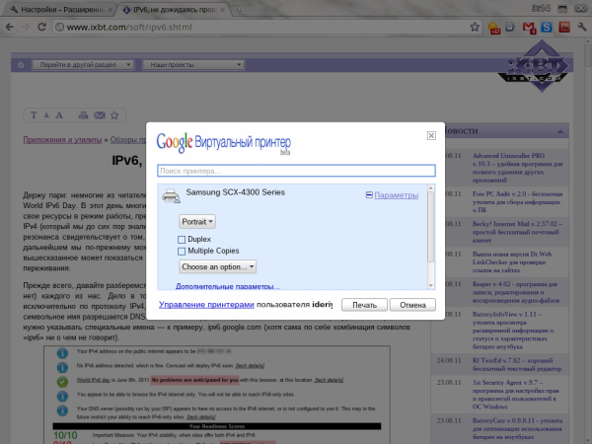Click the article printer icon
Screen dimensions: 592x444
pos(83,115)
